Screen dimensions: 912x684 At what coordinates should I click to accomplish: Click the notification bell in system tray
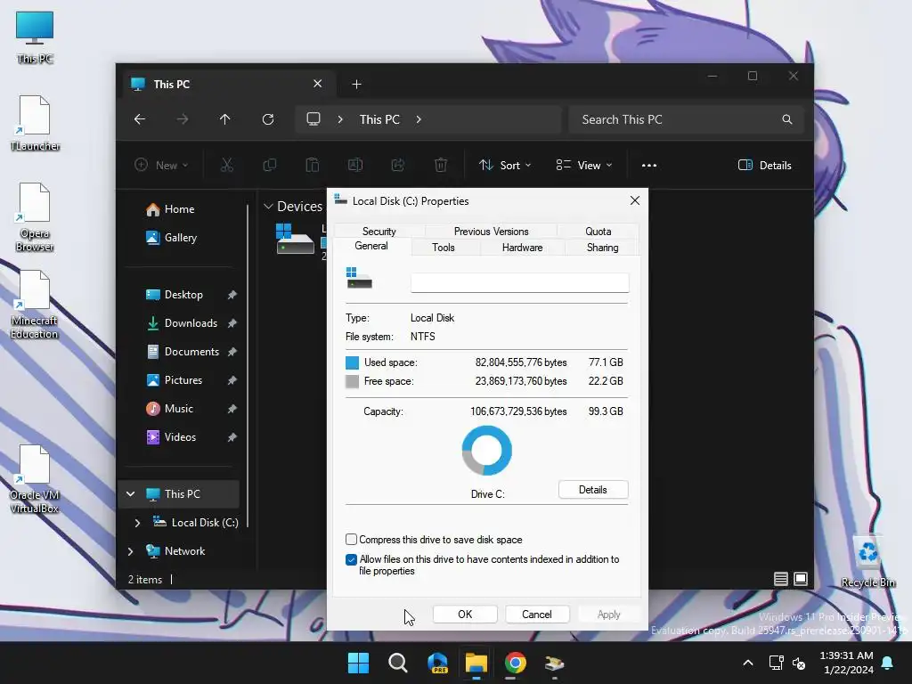click(888, 663)
